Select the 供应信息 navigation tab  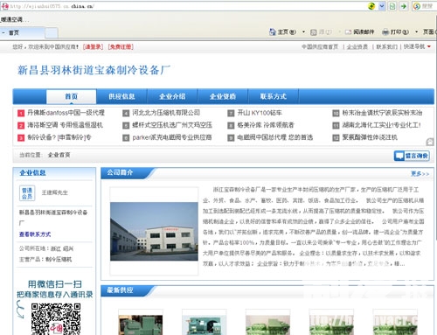click(x=121, y=96)
